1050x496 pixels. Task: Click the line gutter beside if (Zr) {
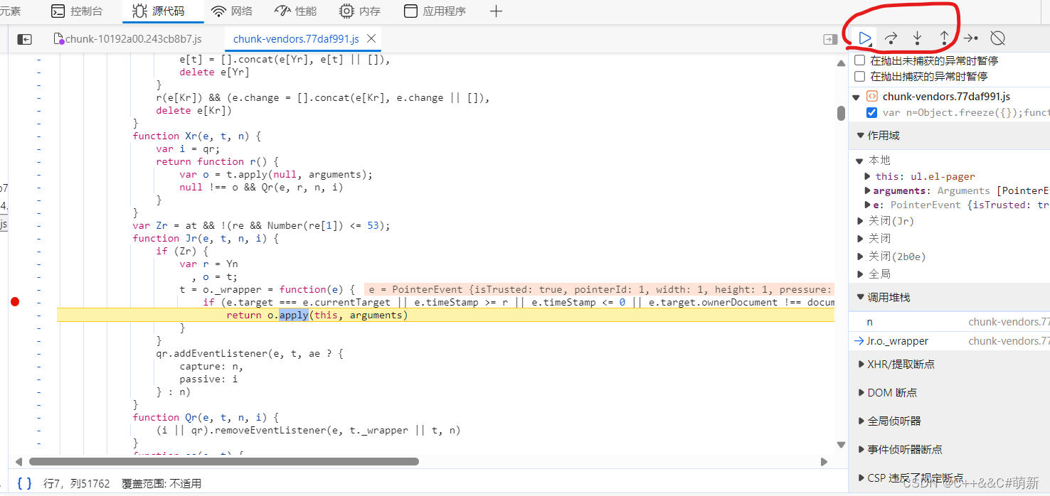tap(38, 251)
